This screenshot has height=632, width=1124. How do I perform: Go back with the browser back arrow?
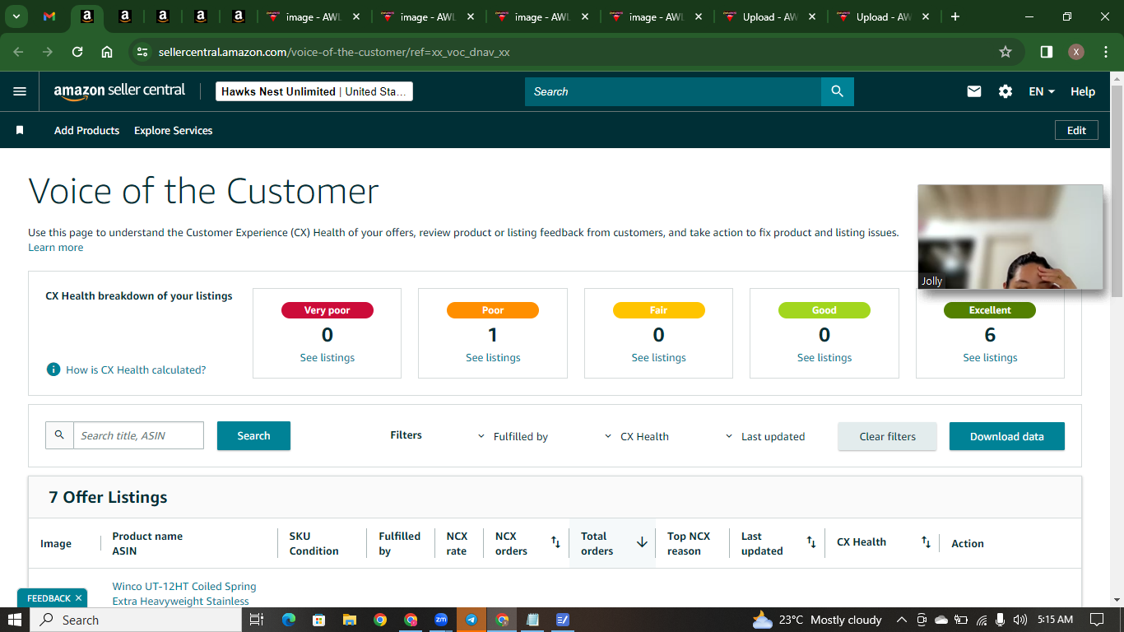[19, 52]
